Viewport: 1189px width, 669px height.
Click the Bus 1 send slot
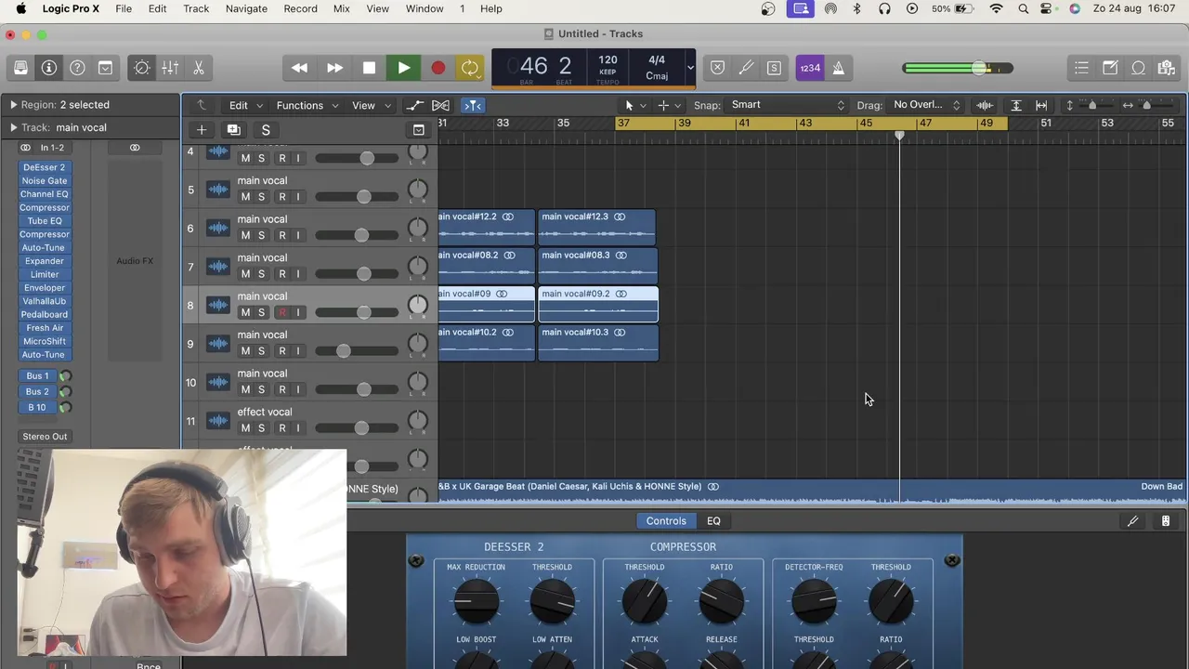pos(37,376)
